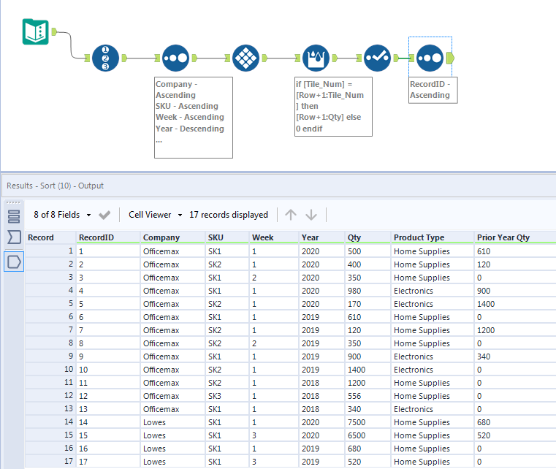Click the Sort tool above RecordID annotation
Image resolution: width=556 pixels, height=469 pixels.
coord(430,58)
